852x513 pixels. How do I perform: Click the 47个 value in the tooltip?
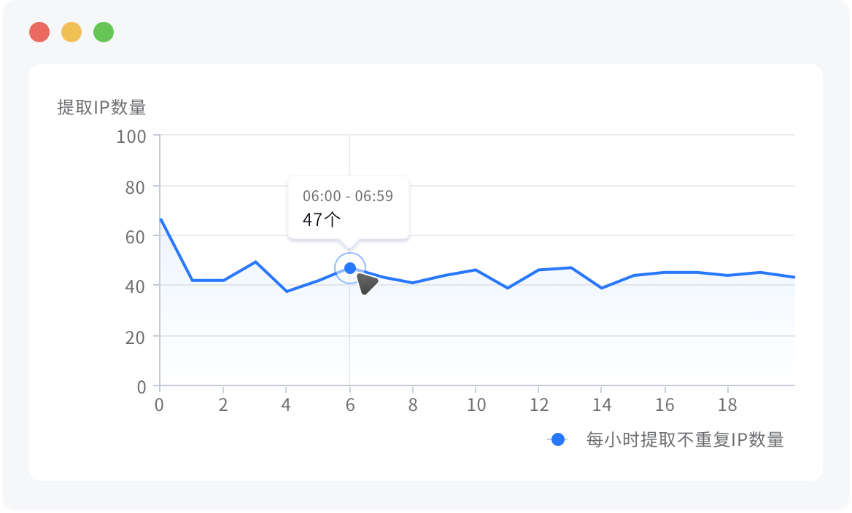(322, 219)
